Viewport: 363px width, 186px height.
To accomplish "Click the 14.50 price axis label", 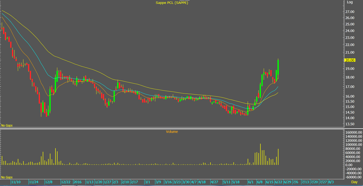I will 350,112.
